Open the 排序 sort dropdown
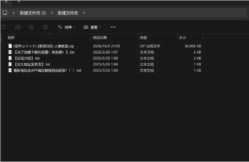249x162 pixels. click(x=67, y=27)
